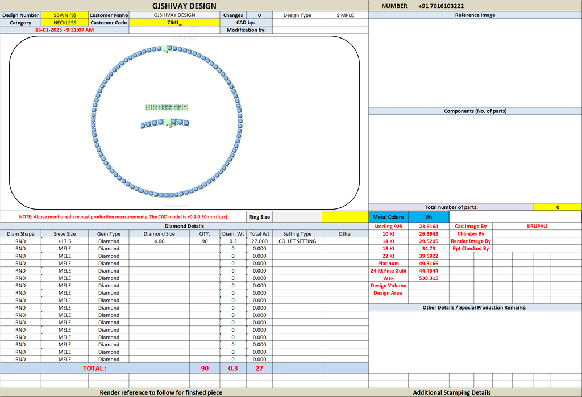This screenshot has width=582, height=397.
Task: Click the Changes count value 0
Action: point(259,15)
